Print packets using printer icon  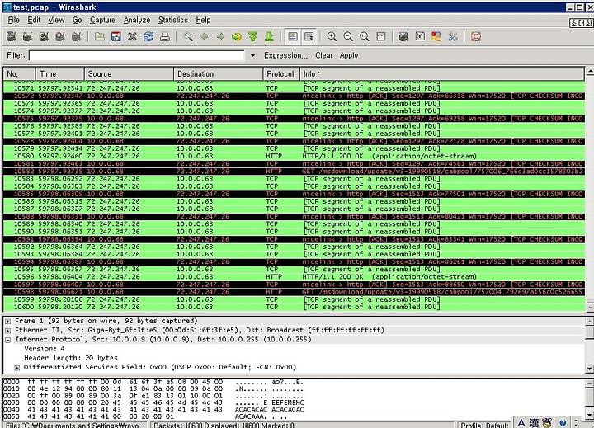[x=165, y=37]
